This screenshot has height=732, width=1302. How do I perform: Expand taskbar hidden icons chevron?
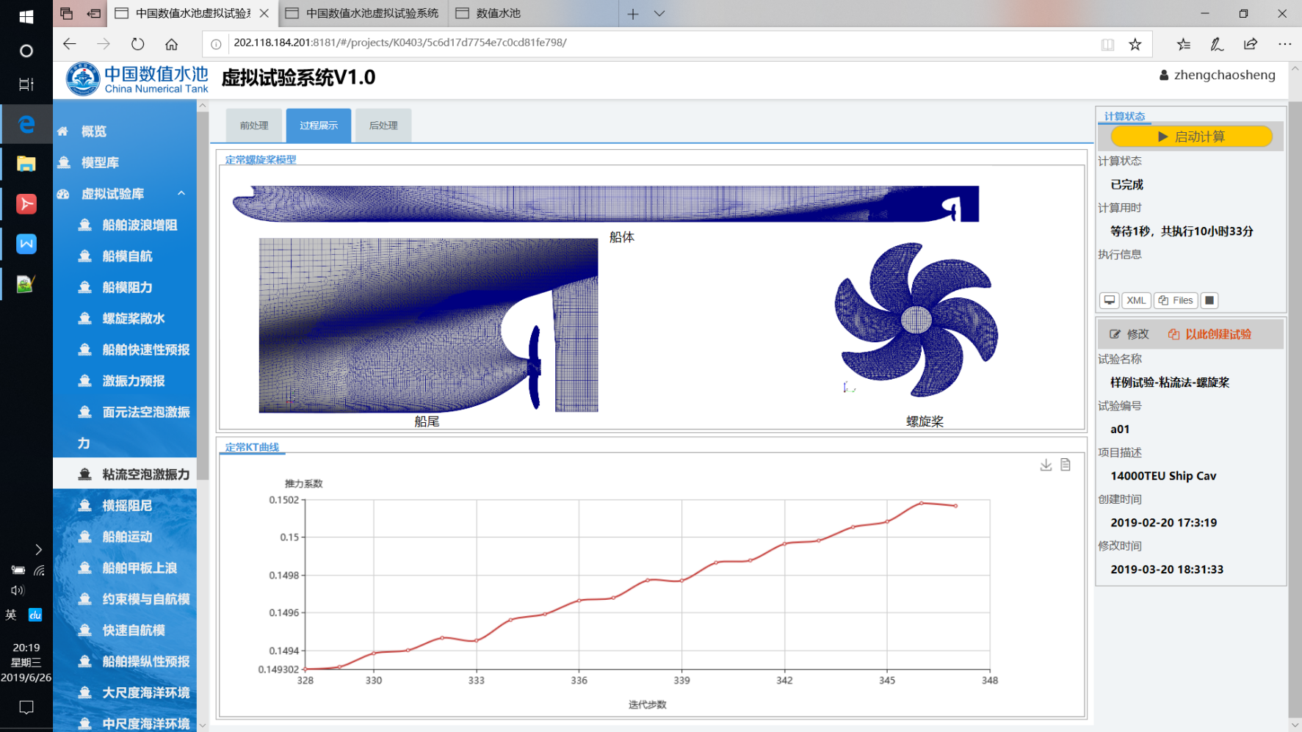coord(38,549)
